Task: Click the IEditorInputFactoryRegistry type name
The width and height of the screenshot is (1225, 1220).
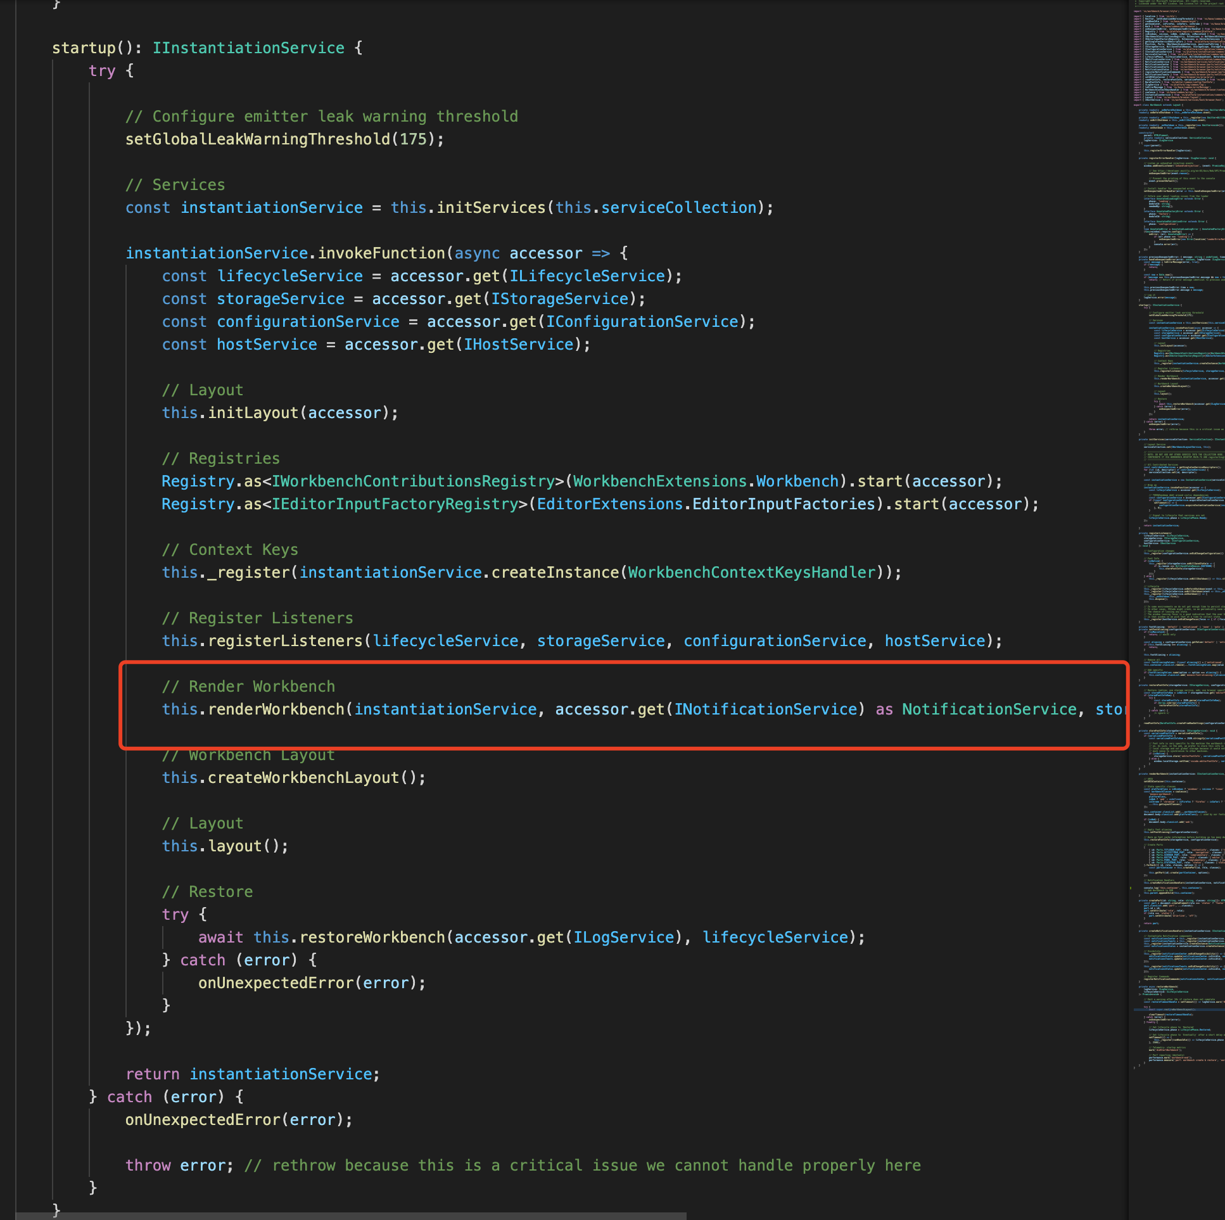Action: pos(395,505)
